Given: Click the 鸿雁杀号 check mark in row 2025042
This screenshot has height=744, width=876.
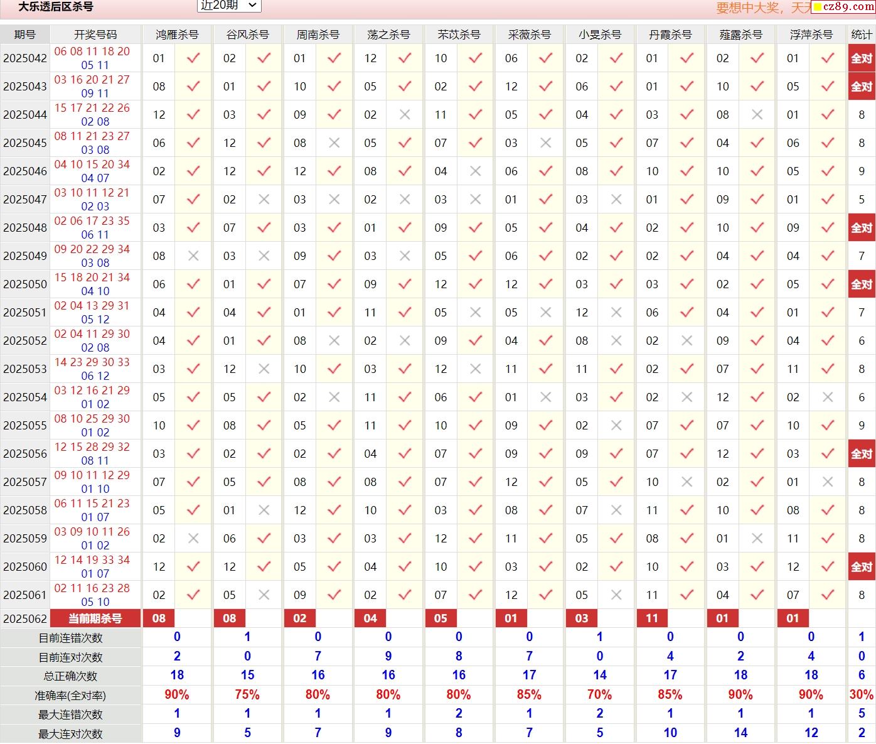Looking at the screenshot, I should [193, 58].
